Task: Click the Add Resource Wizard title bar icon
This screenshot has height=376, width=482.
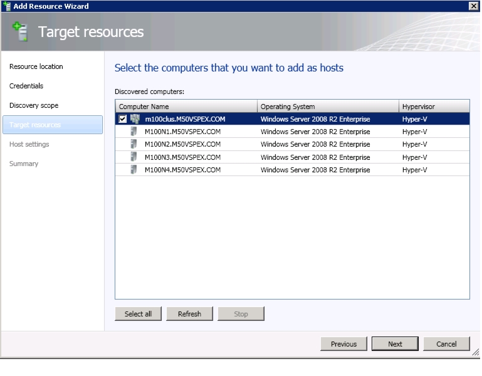Action: tap(7, 6)
